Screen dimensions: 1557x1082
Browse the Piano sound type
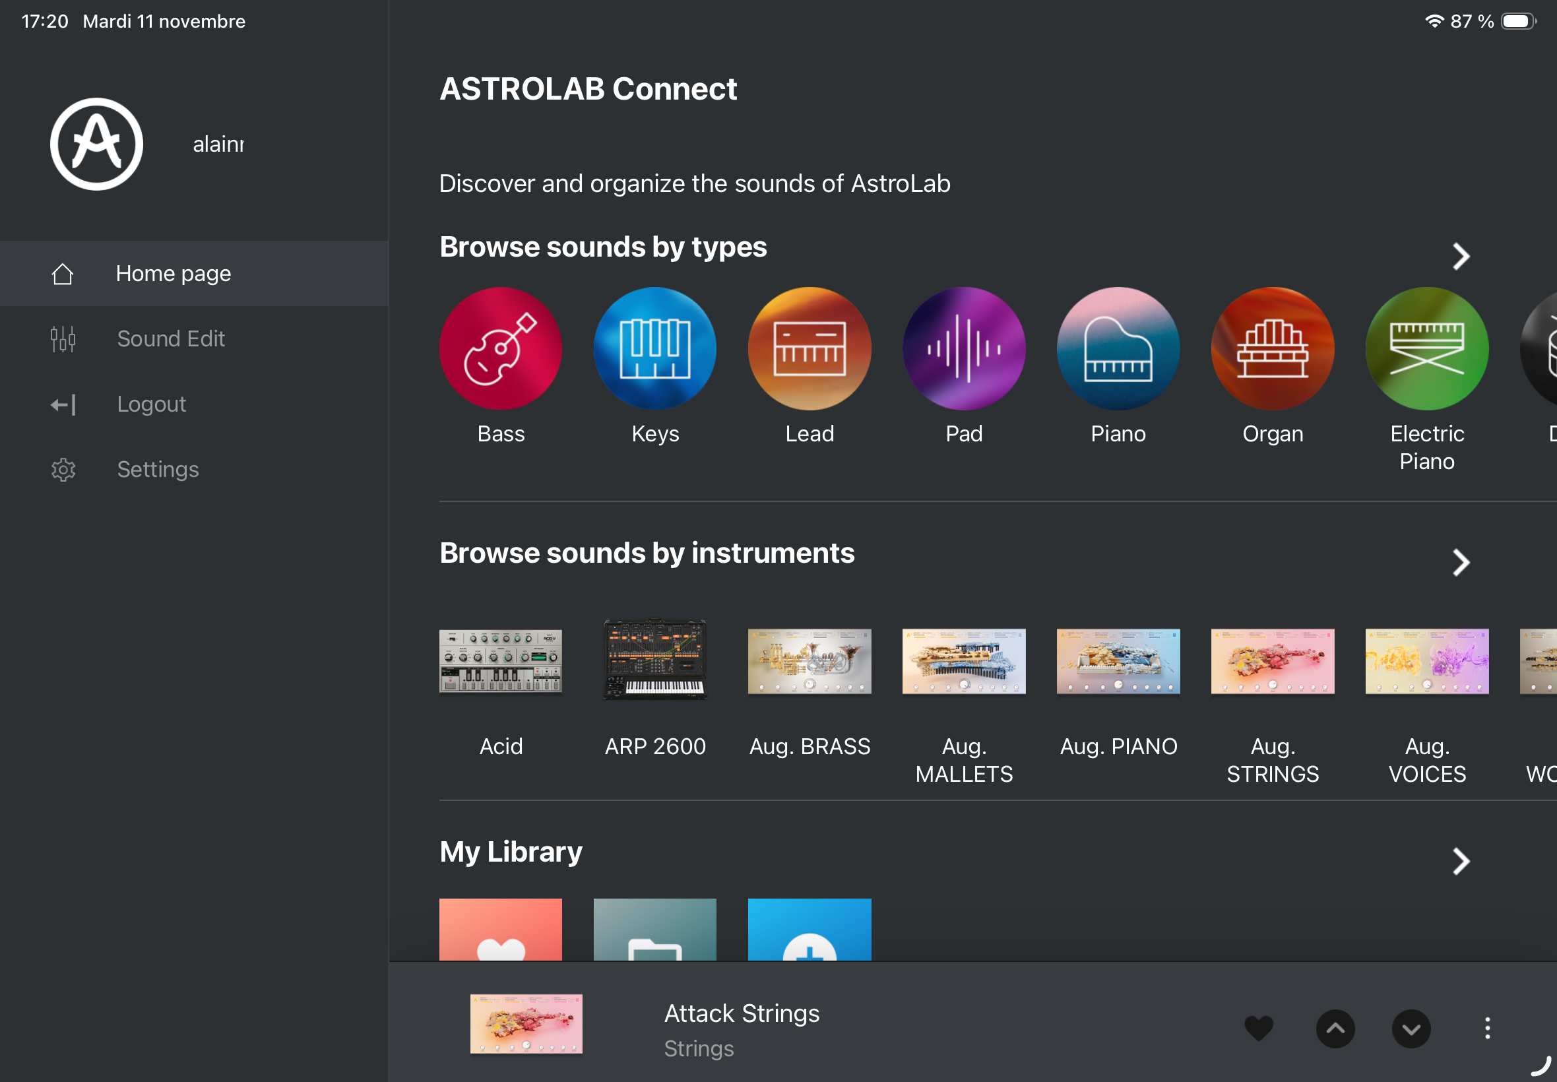(x=1118, y=348)
